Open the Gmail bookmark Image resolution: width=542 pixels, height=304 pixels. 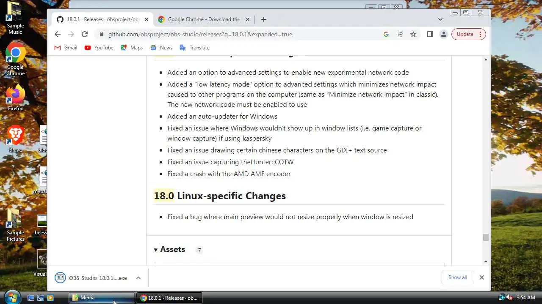click(x=66, y=48)
